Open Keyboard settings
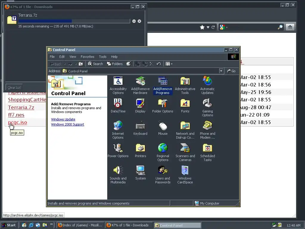 [x=140, y=128]
